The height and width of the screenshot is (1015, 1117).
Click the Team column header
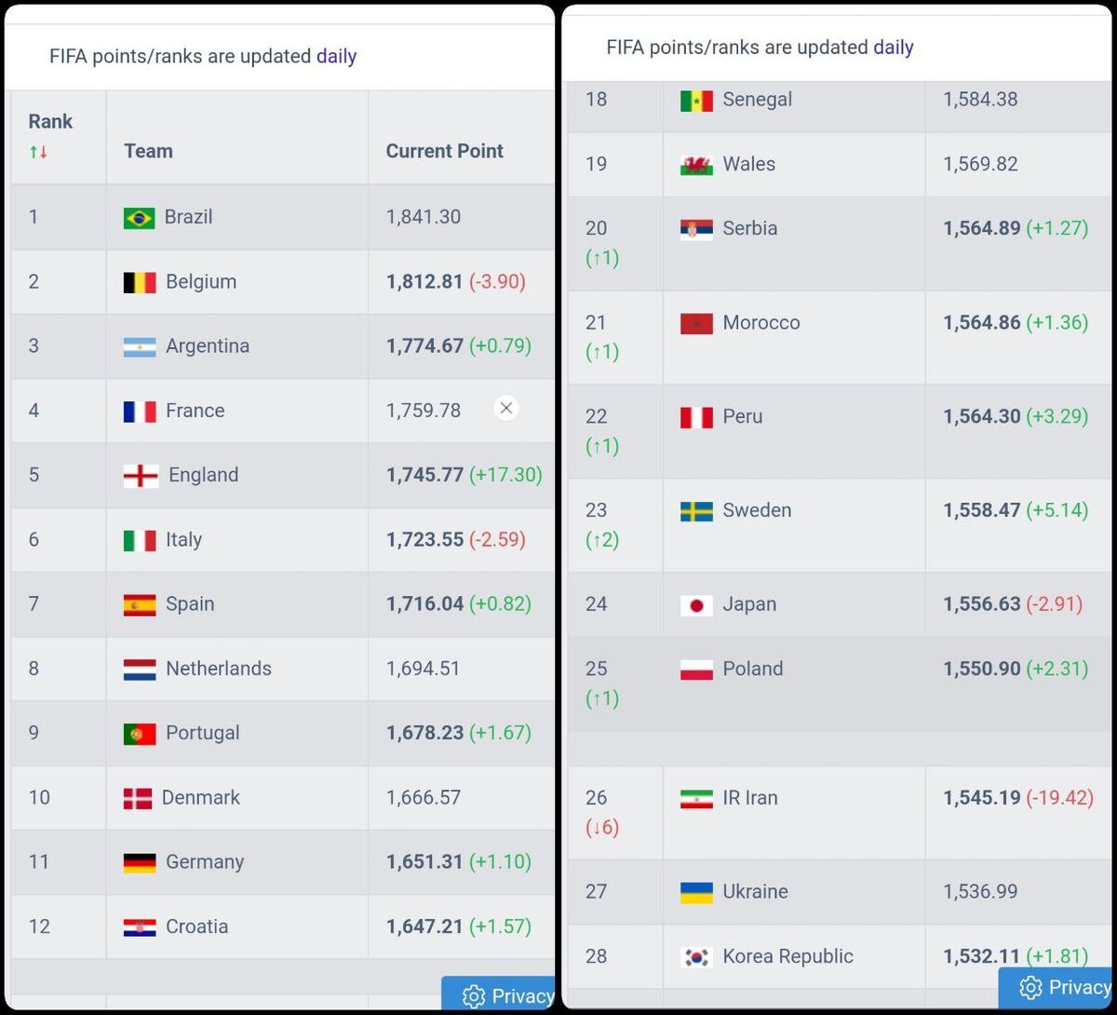pyautogui.click(x=148, y=150)
